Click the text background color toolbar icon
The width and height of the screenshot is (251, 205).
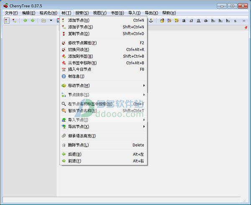[177, 20]
